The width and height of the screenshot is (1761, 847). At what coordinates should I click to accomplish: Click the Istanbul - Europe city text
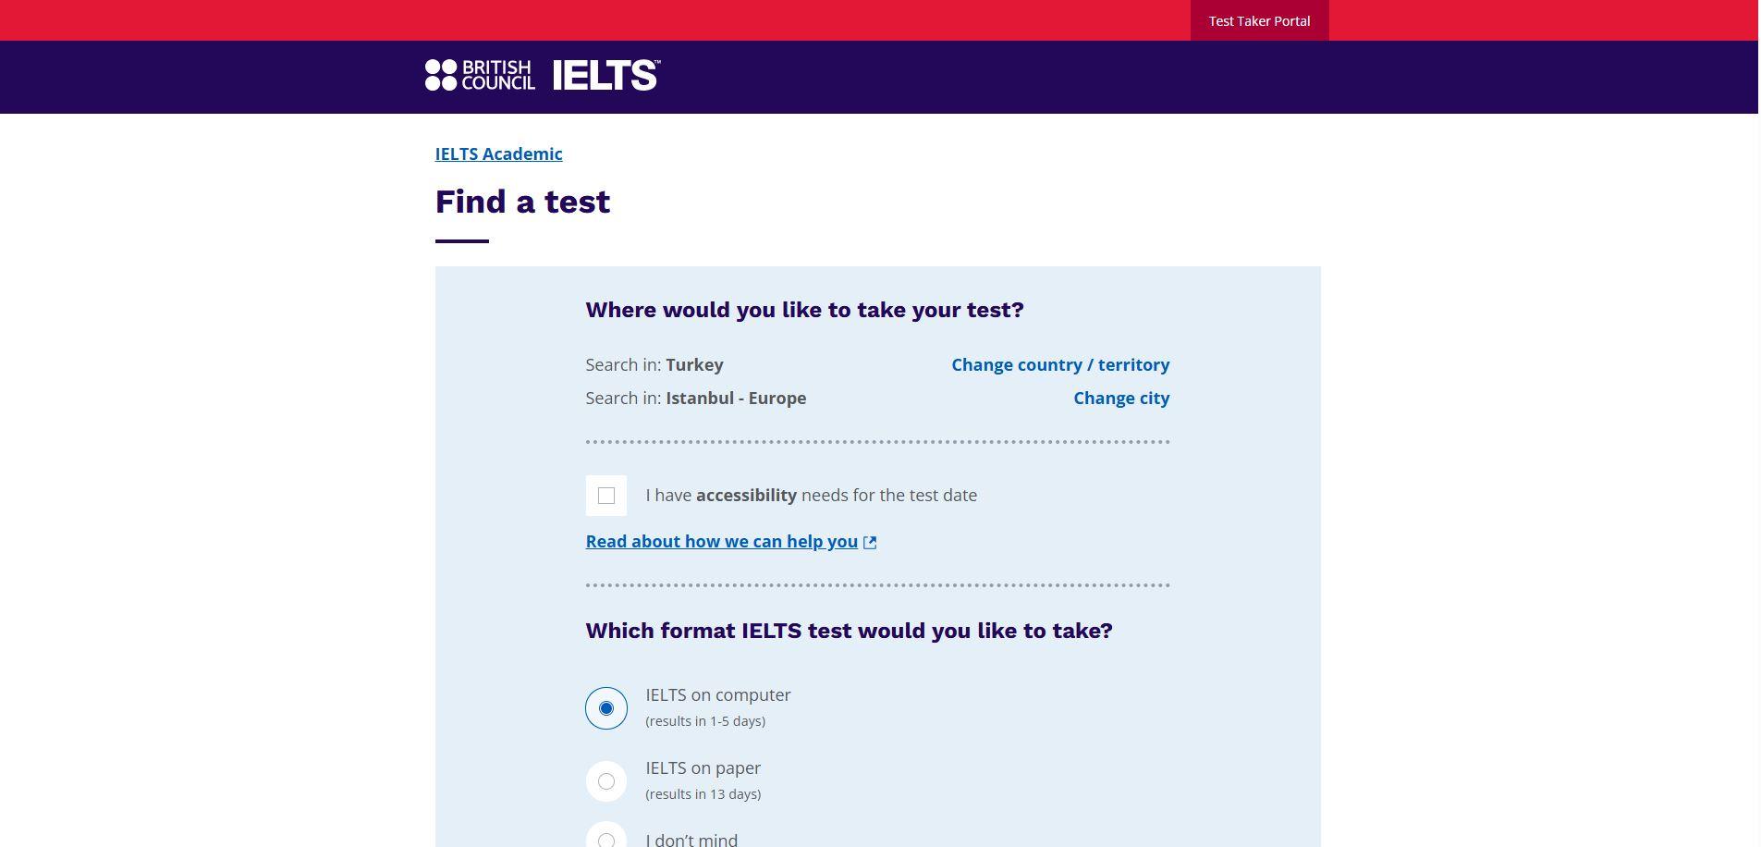point(736,398)
